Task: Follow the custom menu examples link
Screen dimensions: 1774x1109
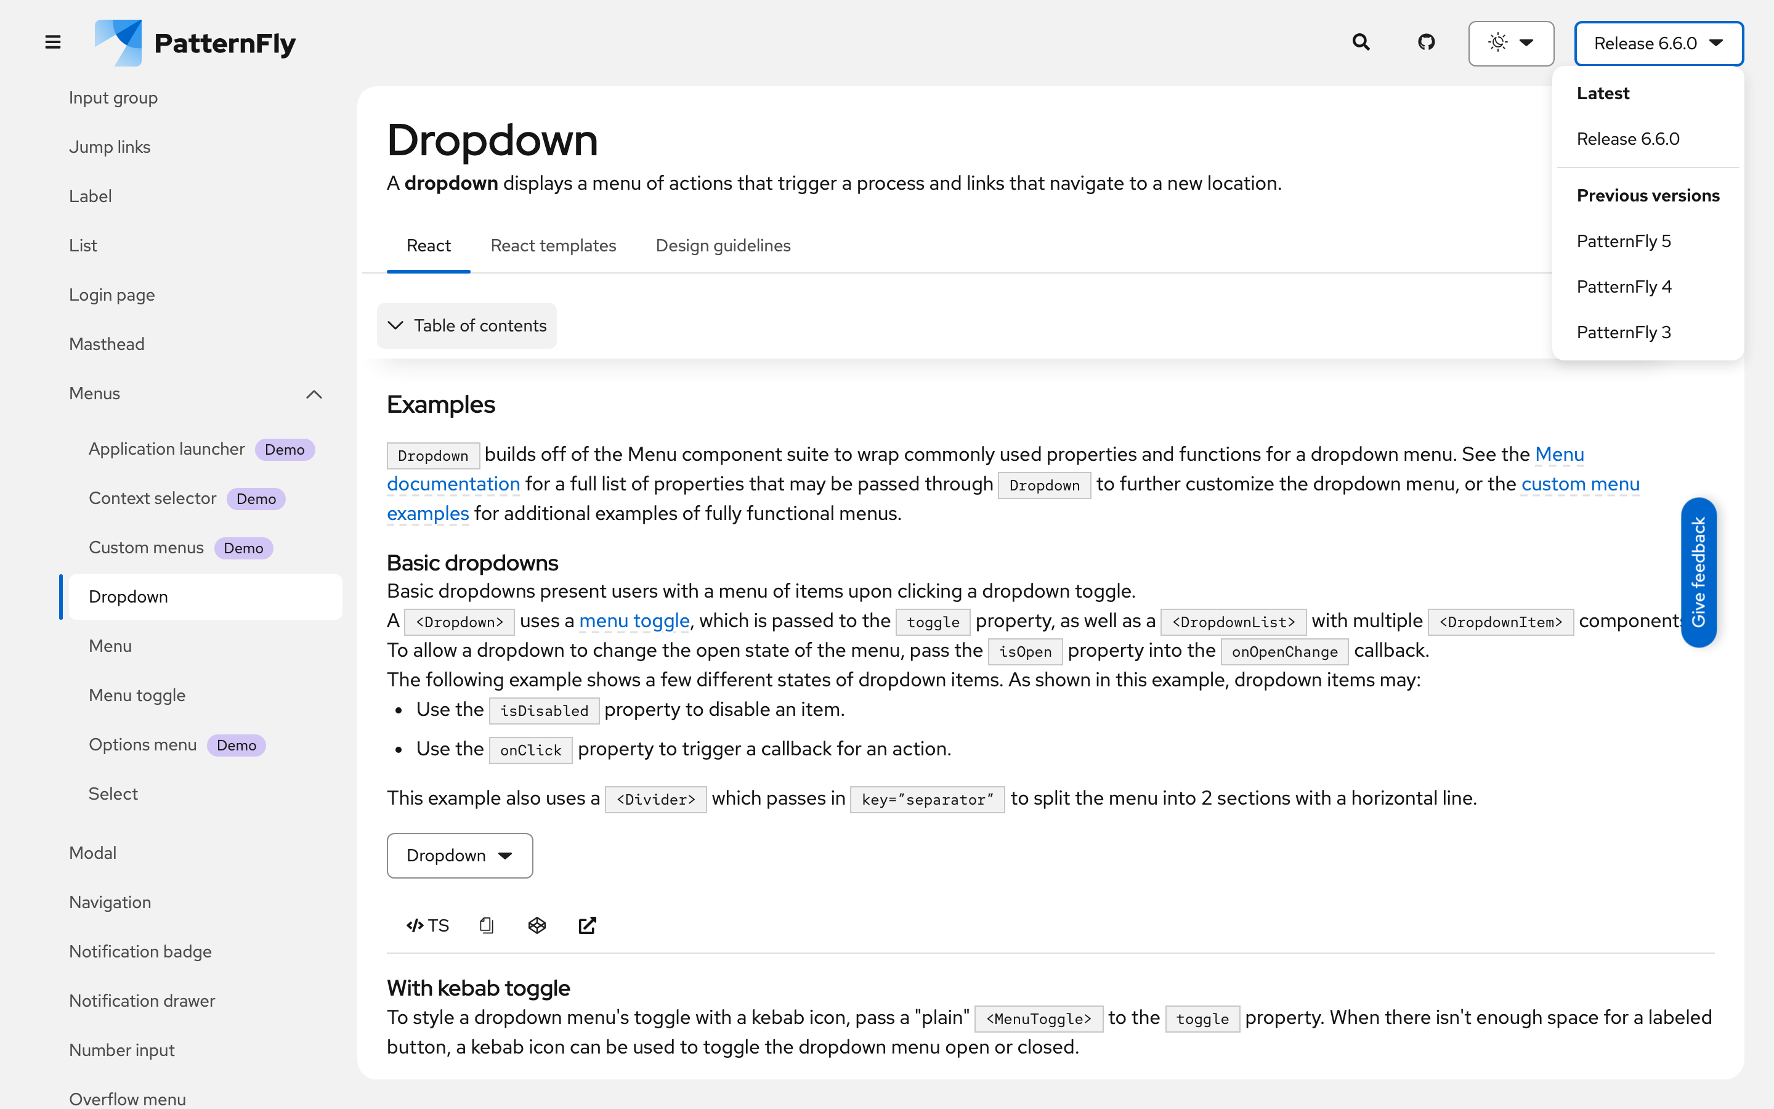Action: click(1580, 484)
